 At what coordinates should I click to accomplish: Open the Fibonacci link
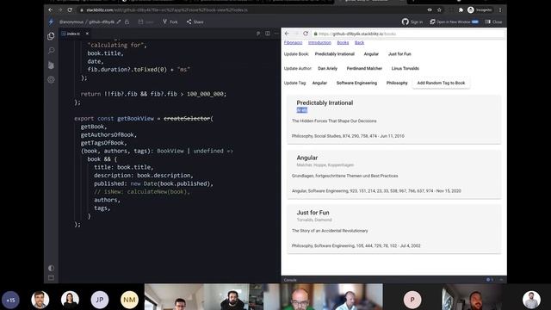(293, 42)
